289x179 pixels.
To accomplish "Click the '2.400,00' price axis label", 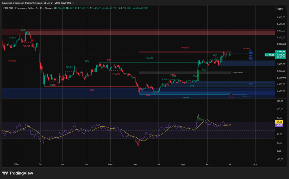I will click(281, 64).
